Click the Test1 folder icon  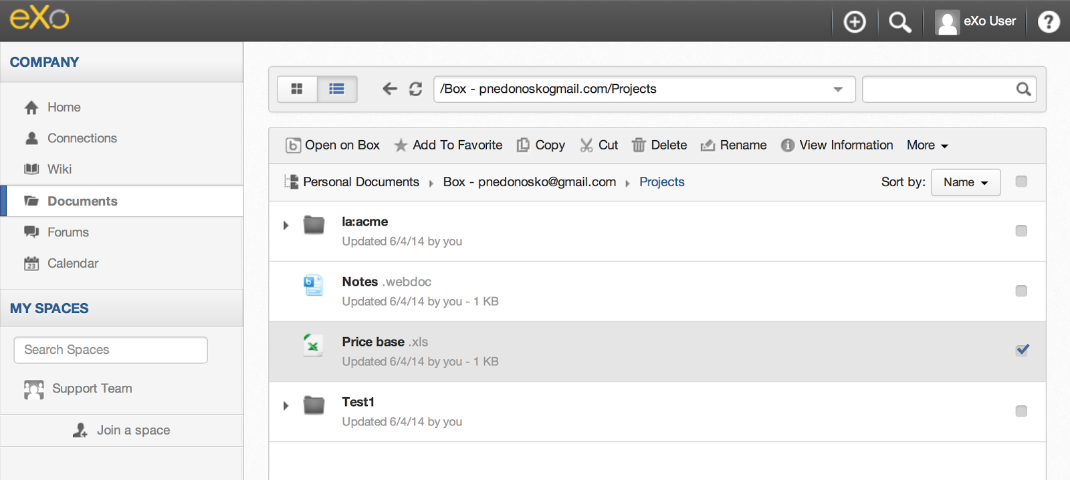click(314, 405)
